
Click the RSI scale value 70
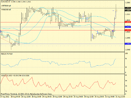tap(126, 59)
